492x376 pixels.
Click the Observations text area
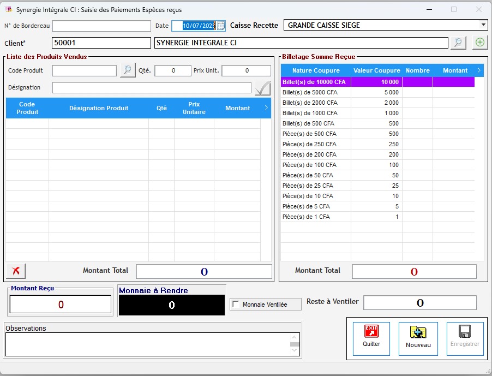pos(147,344)
